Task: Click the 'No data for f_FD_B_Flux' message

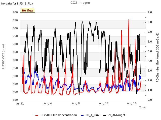Action: pyautogui.click(x=17, y=3)
